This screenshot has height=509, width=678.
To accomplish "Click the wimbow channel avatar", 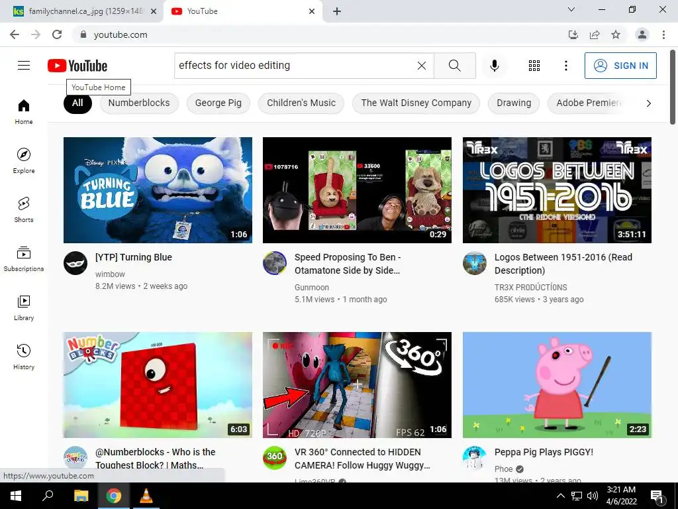I will (x=75, y=263).
